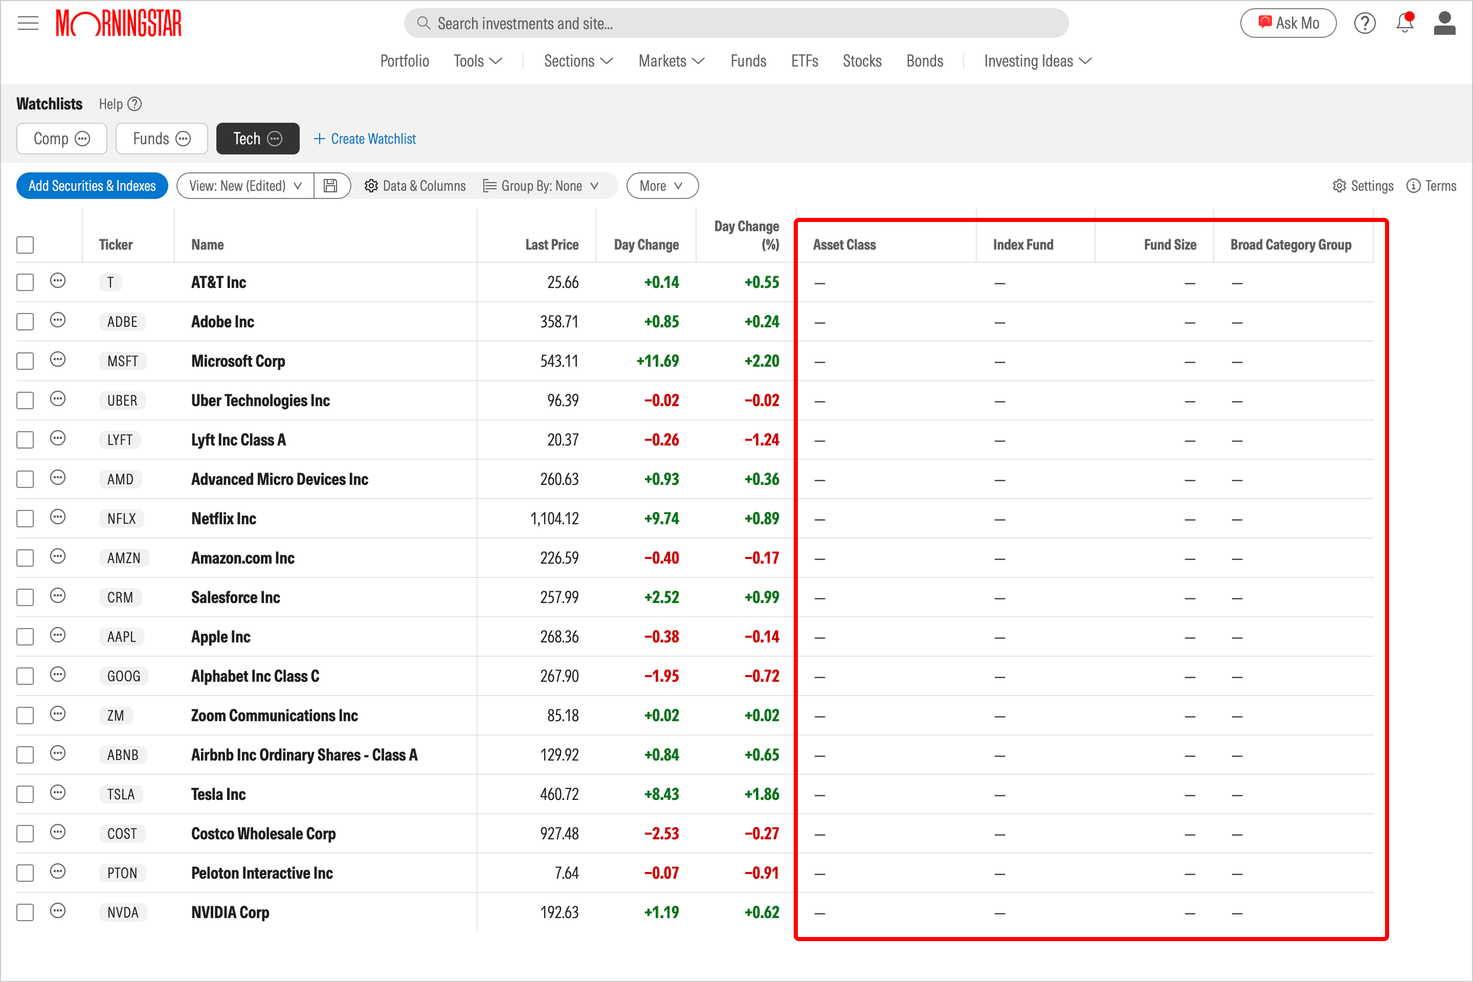Tick the select-all checkbox in header row
Viewport: 1473px width, 982px height.
pos(25,245)
